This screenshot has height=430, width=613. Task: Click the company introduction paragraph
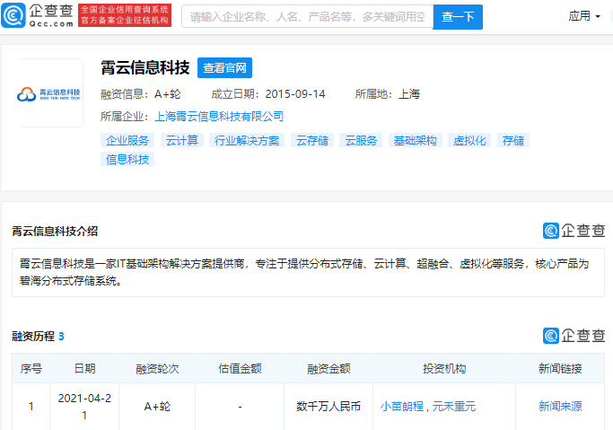(308, 272)
